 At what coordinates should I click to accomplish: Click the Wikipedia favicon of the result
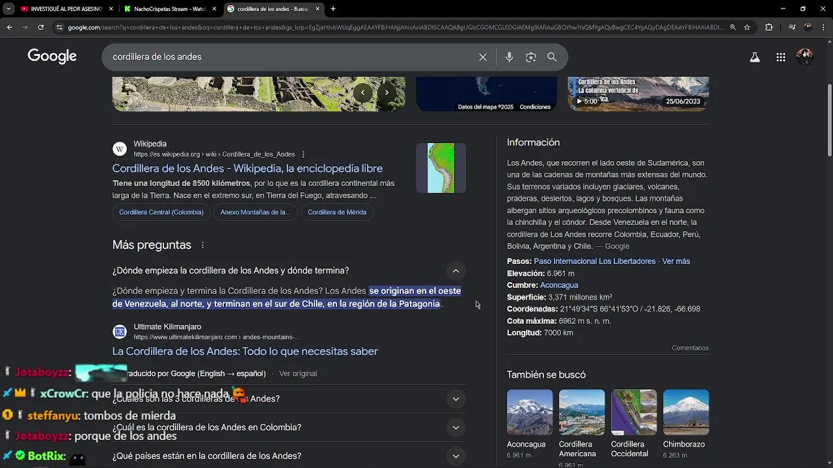pos(120,149)
